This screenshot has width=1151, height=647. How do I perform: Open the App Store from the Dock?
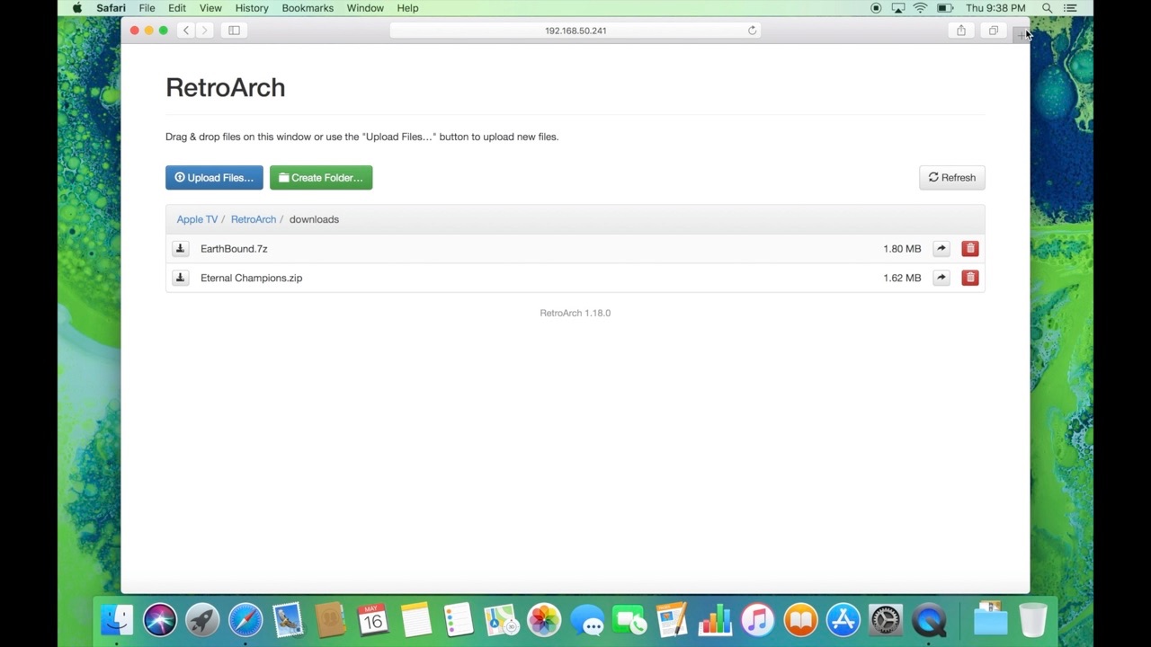tap(843, 619)
